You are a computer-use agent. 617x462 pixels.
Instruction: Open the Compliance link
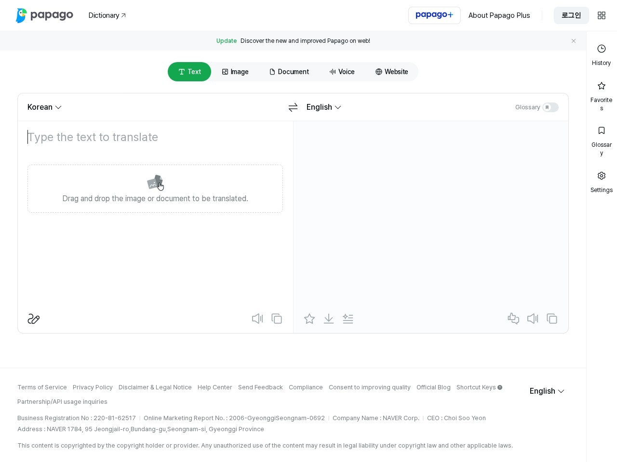click(x=306, y=387)
